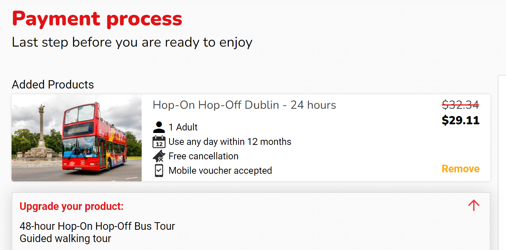Expand the 48-hour Hop-On Hop-Off upgrade option
Viewport: 506px width, 250px height.
coord(97,226)
